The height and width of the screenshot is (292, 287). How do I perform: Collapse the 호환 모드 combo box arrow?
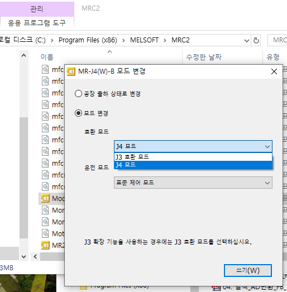pos(267,147)
